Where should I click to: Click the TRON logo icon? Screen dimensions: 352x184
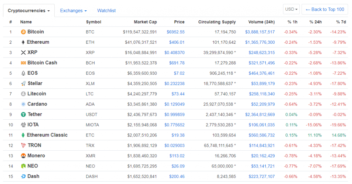coord(23,145)
